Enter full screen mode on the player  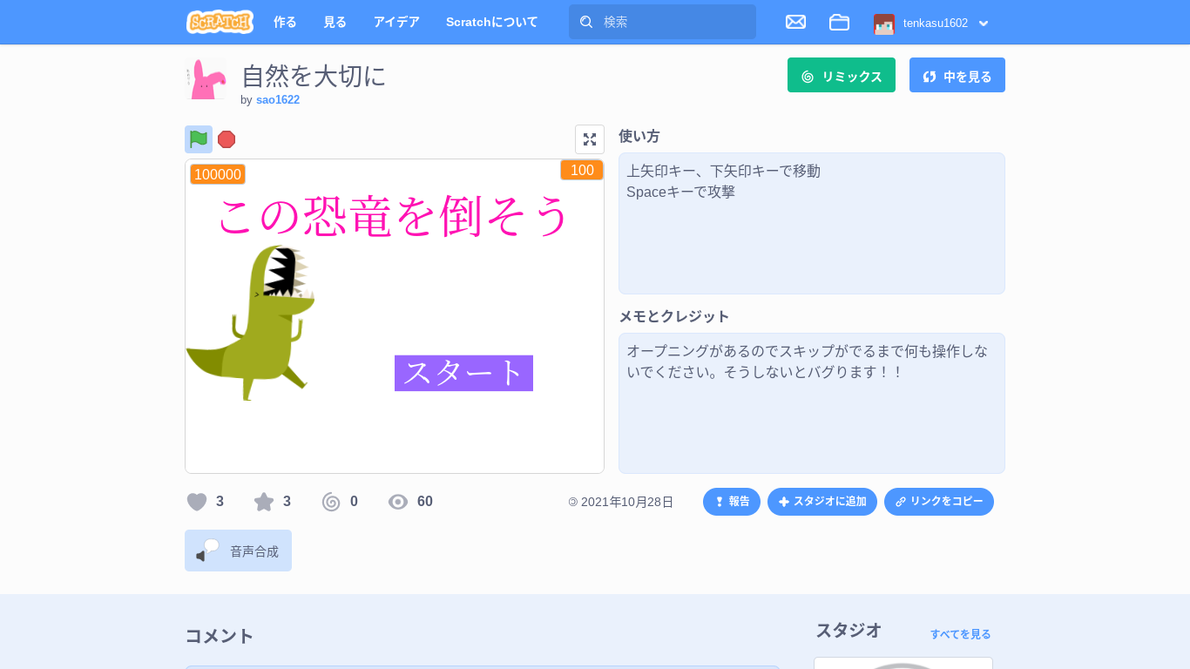tap(590, 139)
